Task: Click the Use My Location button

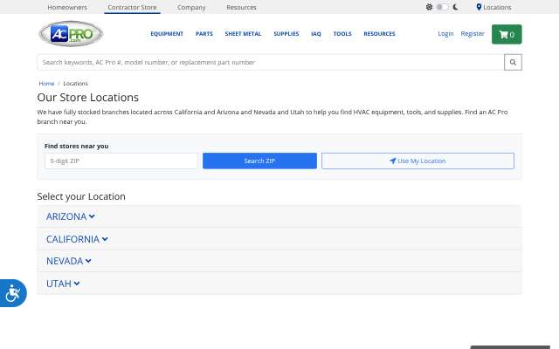Action: pos(418,161)
